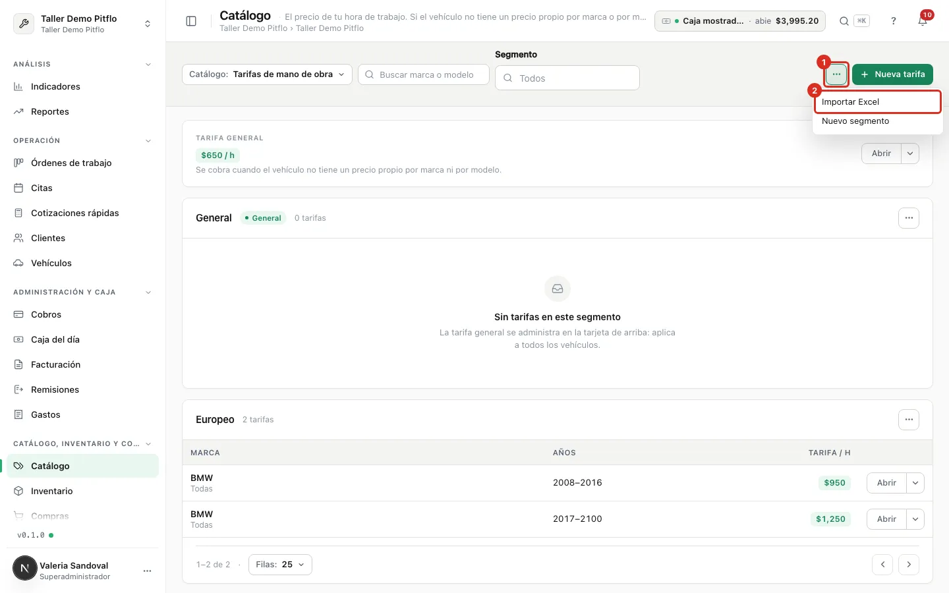Viewport: 949px width, 593px height.
Task: Click the Nueva tarifa button
Action: [892, 74]
